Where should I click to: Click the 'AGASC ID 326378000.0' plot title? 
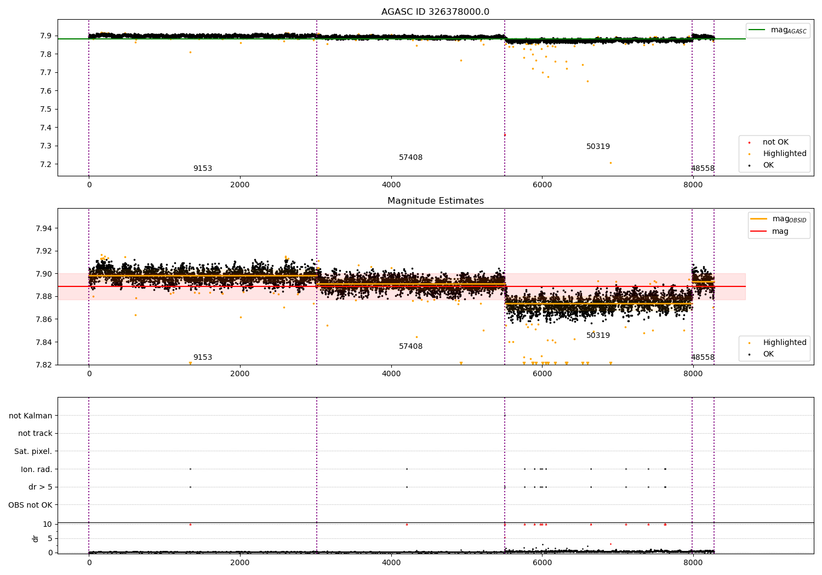click(435, 12)
